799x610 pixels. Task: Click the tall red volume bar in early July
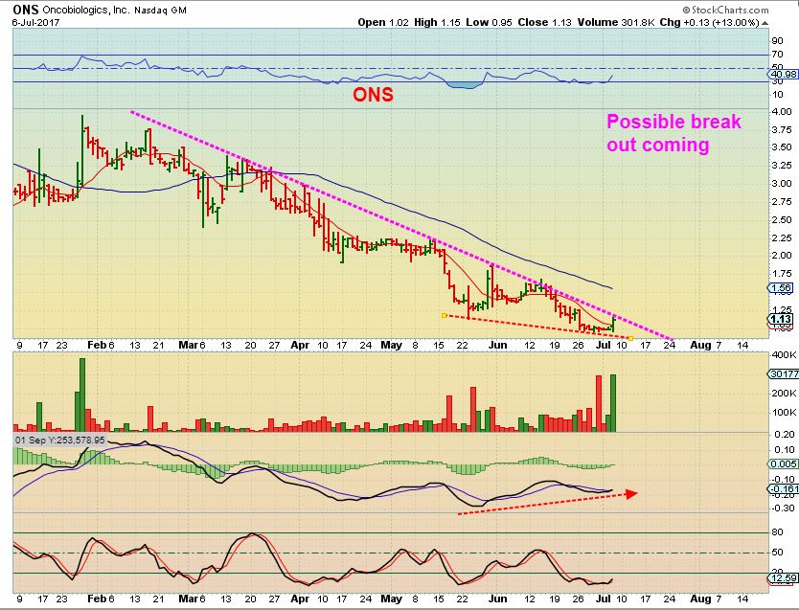click(x=599, y=404)
